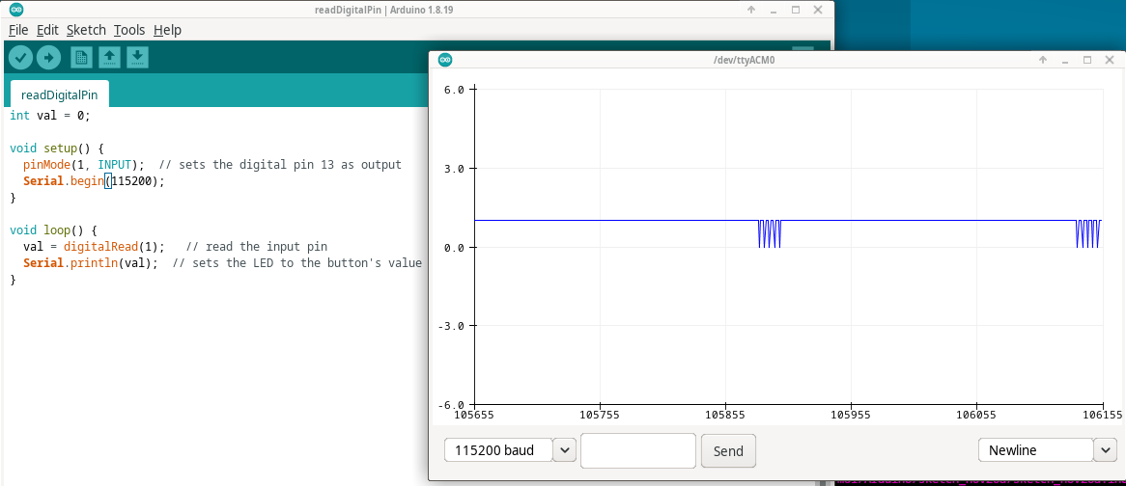This screenshot has width=1126, height=486.
Task: Click the Upload arrow toolbar icon
Action: coord(49,57)
